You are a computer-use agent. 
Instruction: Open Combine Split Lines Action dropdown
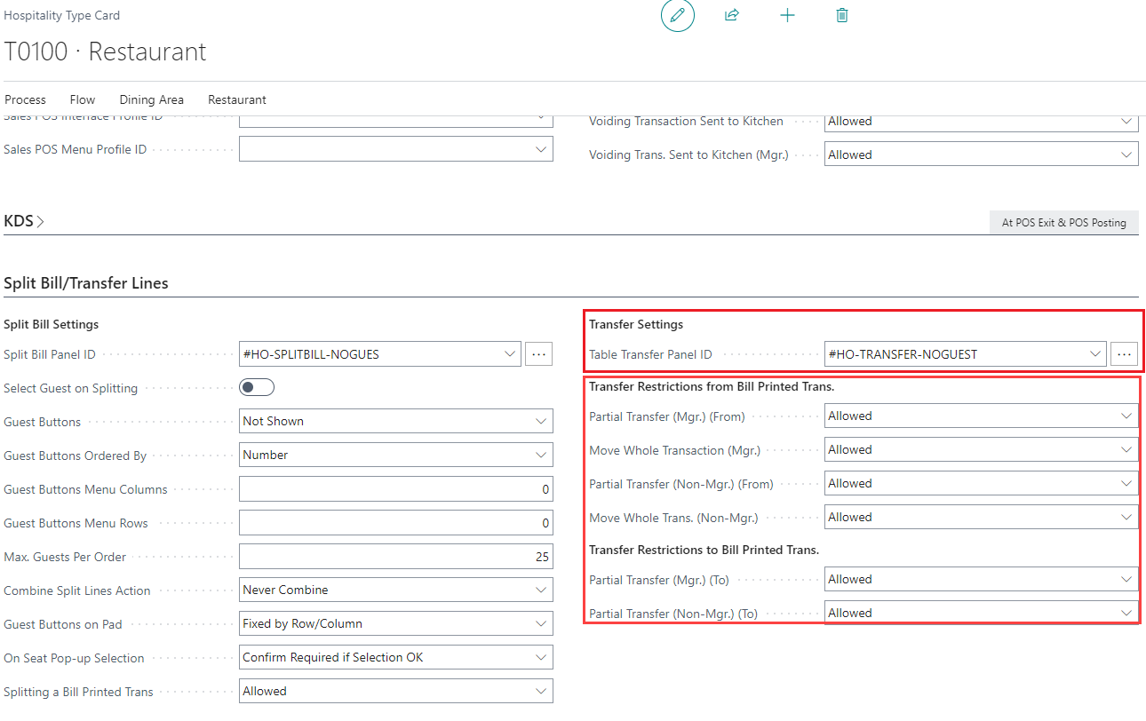(x=395, y=590)
